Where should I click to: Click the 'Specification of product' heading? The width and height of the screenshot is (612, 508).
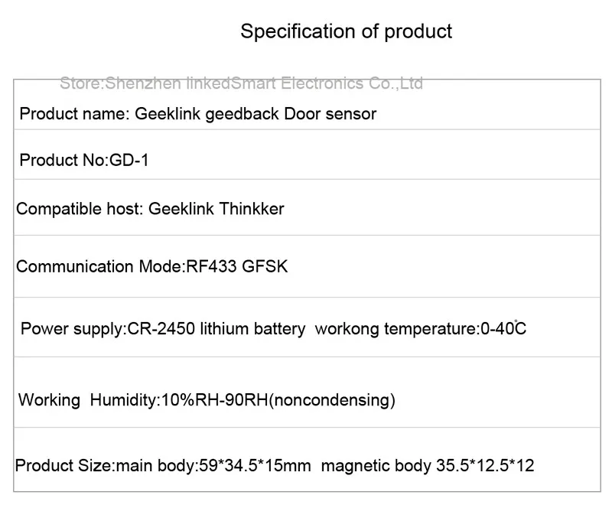click(x=346, y=31)
